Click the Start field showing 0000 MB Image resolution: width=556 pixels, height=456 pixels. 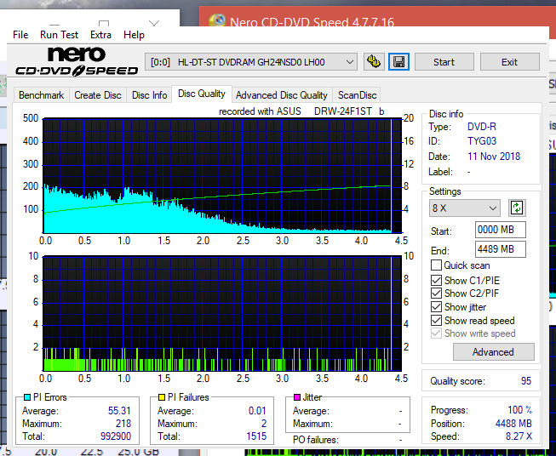point(500,230)
